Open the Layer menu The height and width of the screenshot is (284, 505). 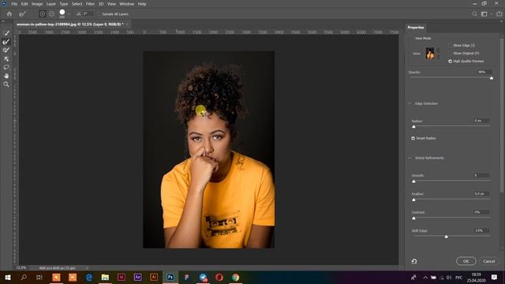pos(50,4)
